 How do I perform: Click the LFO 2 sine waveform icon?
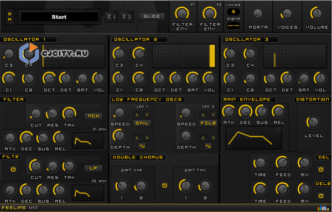pos(208,146)
